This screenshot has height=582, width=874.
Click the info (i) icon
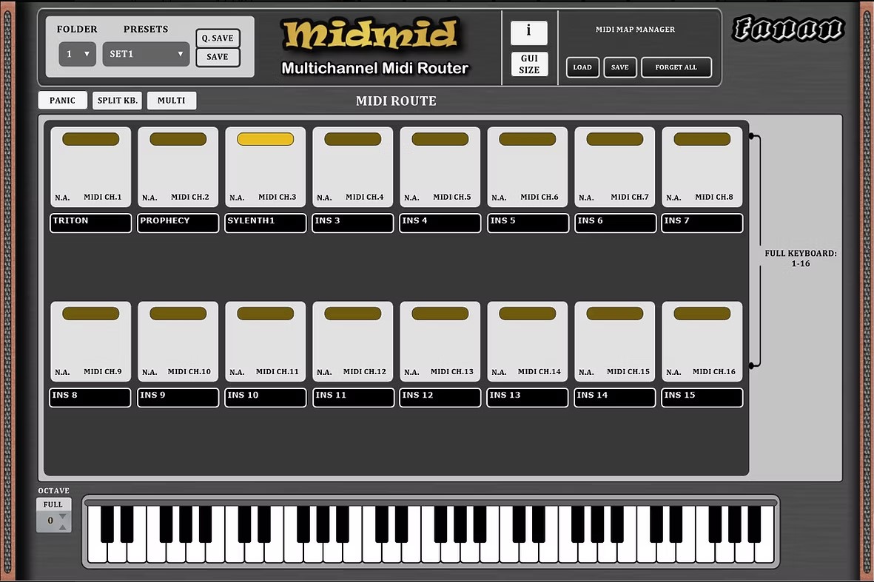[x=528, y=33]
